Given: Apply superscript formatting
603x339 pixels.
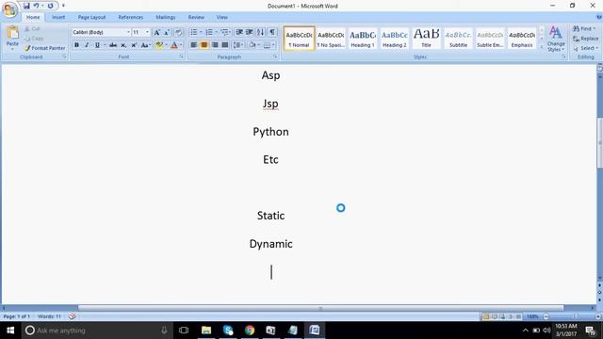Looking at the screenshot, I should [x=134, y=45].
